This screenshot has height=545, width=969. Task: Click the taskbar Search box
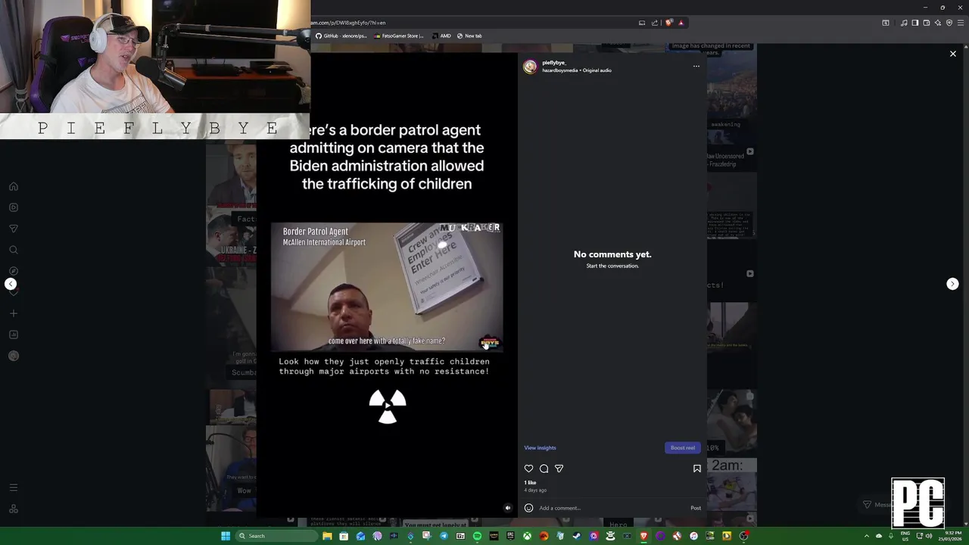tap(276, 536)
